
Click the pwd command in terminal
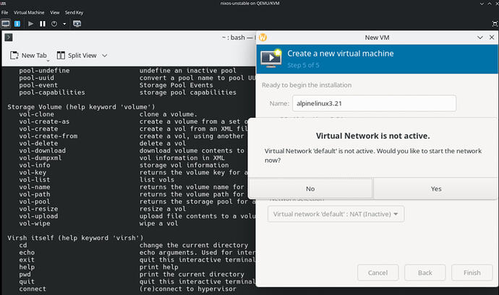click(x=25, y=274)
